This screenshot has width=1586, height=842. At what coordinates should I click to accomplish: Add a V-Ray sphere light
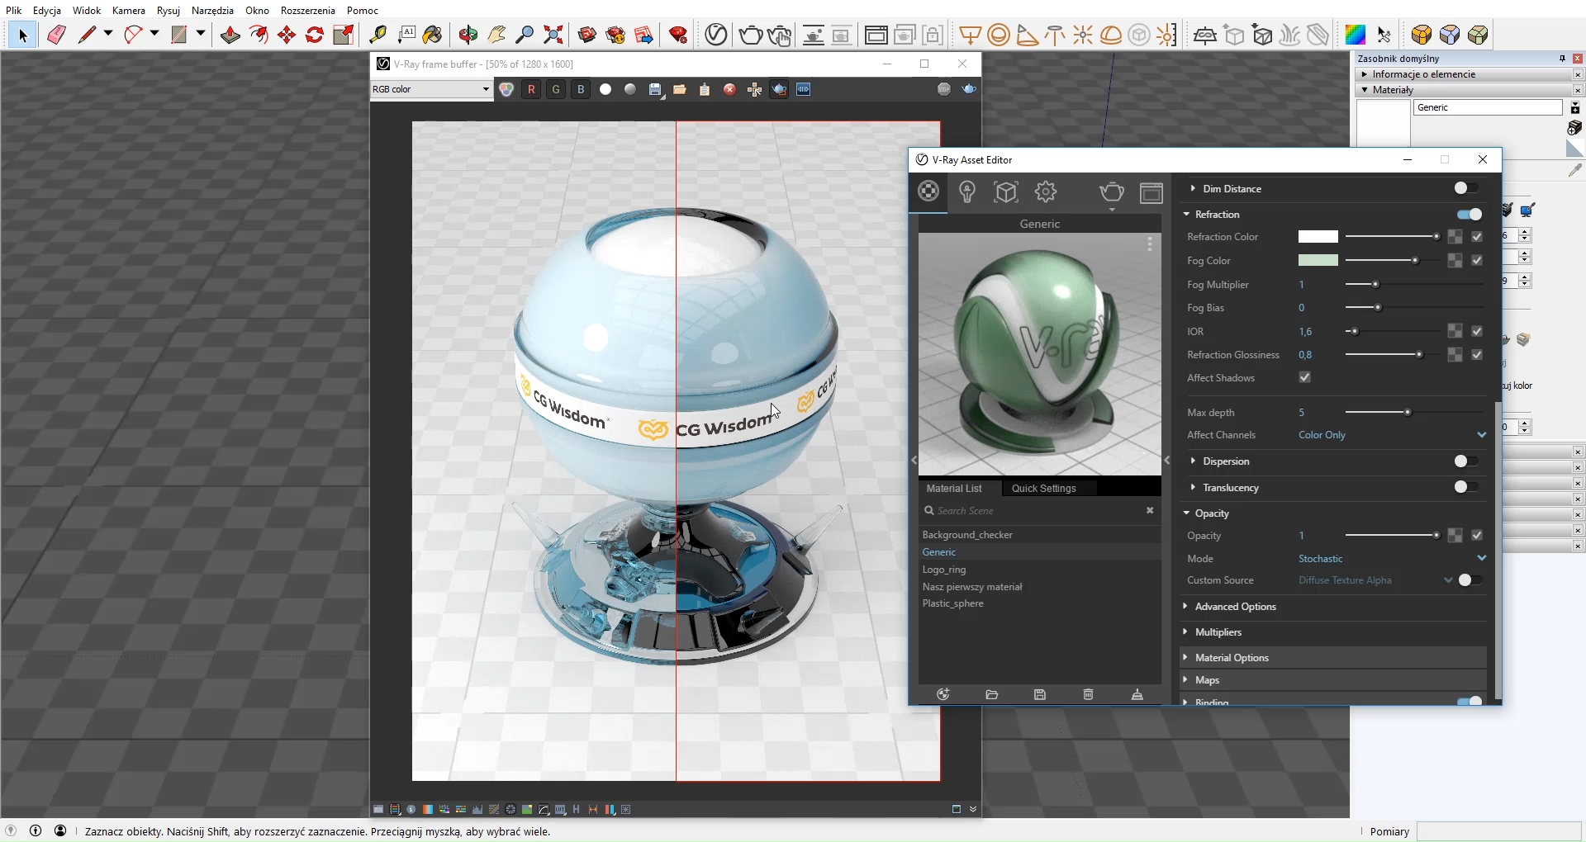click(x=999, y=35)
